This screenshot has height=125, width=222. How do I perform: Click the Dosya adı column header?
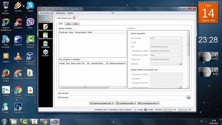[63, 32]
